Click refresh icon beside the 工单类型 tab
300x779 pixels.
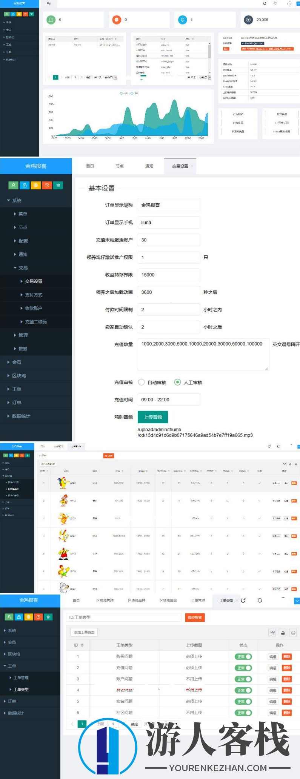click(243, 600)
